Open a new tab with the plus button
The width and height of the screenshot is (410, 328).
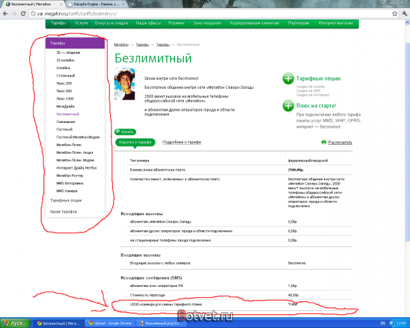[x=133, y=4]
